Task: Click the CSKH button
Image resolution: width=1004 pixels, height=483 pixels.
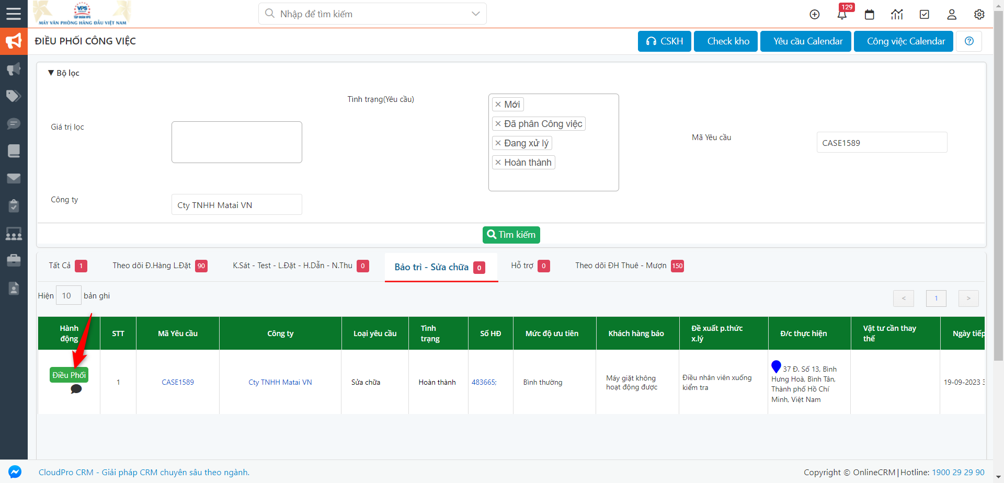Action: click(x=665, y=41)
